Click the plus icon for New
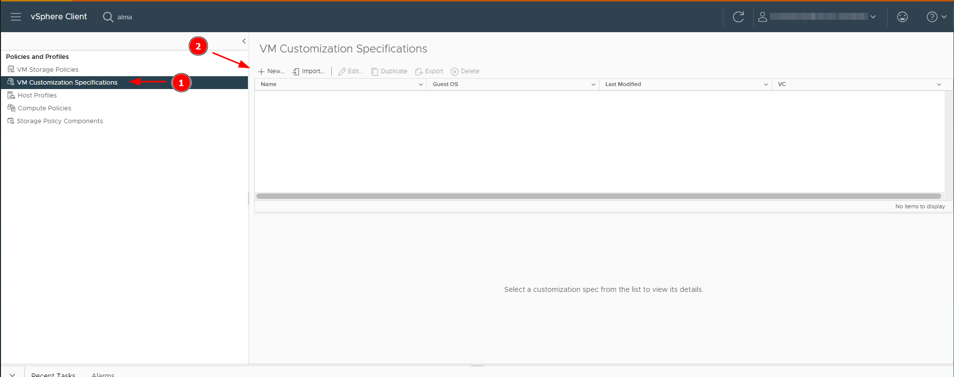Viewport: 954px width, 377px height. 261,72
